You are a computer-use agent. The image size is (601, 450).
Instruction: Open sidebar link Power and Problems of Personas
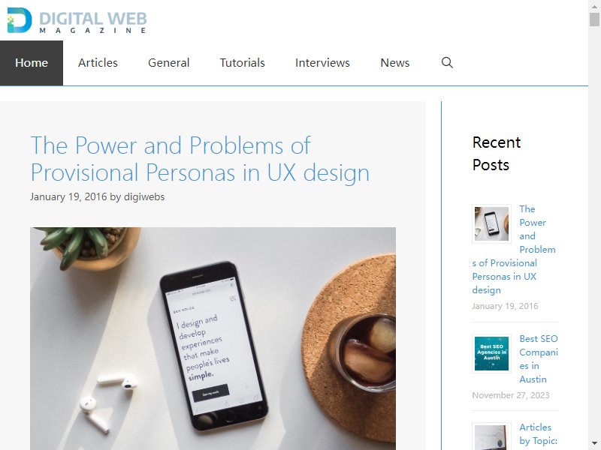(515, 250)
